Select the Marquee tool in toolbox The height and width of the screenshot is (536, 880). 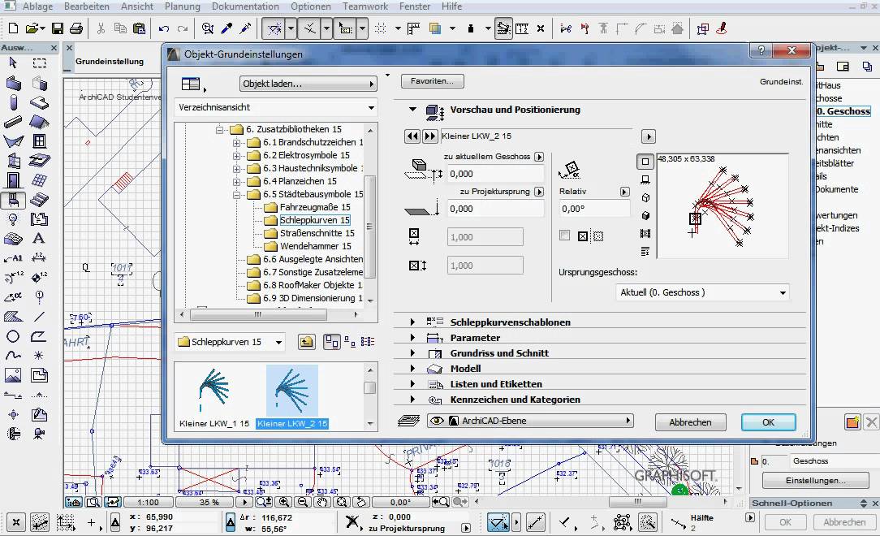(39, 63)
